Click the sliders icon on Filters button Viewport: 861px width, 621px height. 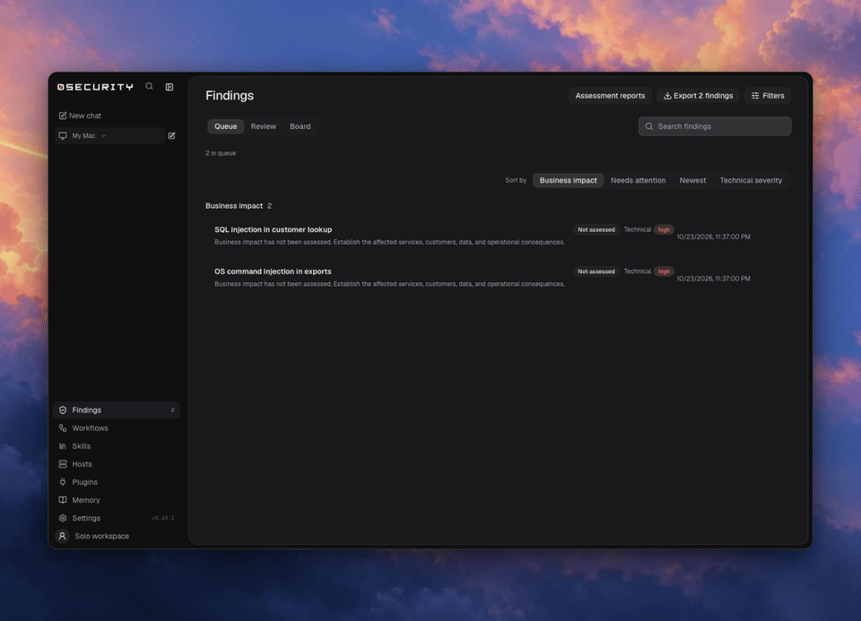tap(755, 96)
